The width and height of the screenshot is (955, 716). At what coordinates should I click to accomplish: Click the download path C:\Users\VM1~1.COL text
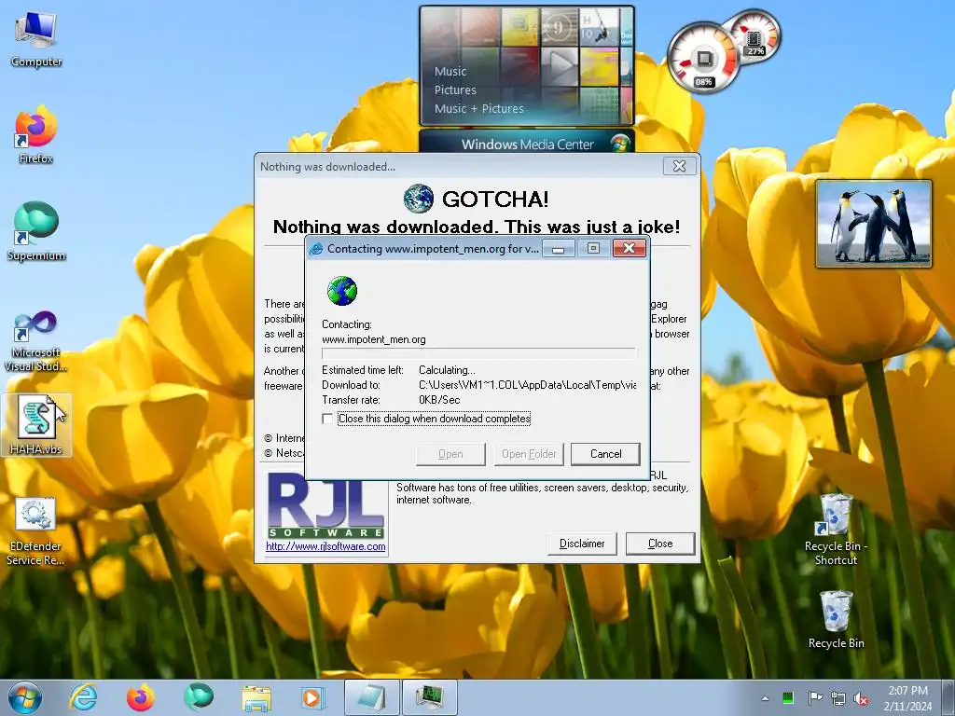(x=528, y=385)
